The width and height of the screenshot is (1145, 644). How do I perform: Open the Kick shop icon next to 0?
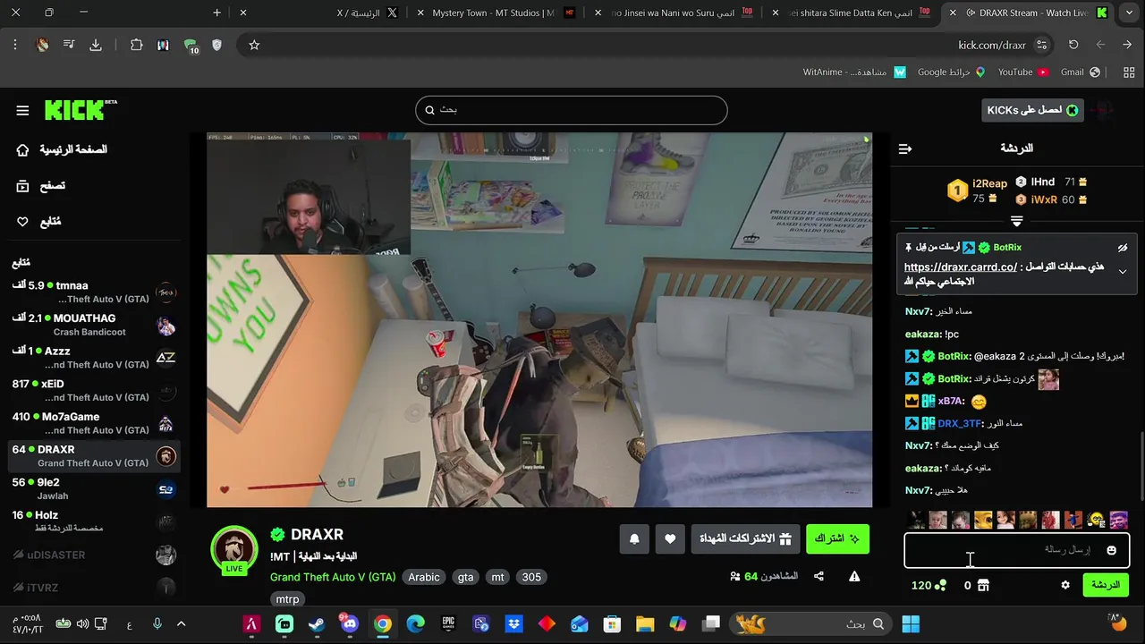tap(983, 585)
